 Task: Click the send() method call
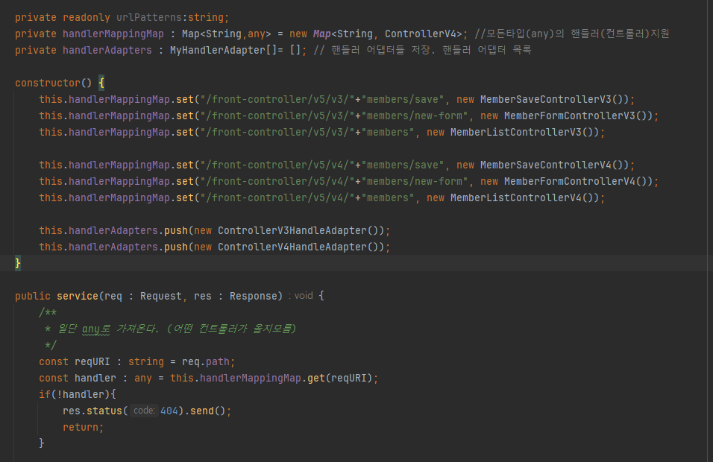208,411
